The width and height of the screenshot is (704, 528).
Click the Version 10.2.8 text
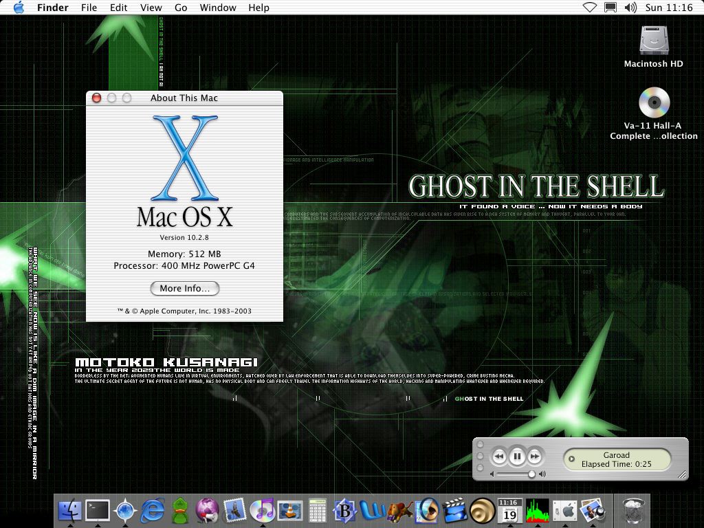point(184,237)
